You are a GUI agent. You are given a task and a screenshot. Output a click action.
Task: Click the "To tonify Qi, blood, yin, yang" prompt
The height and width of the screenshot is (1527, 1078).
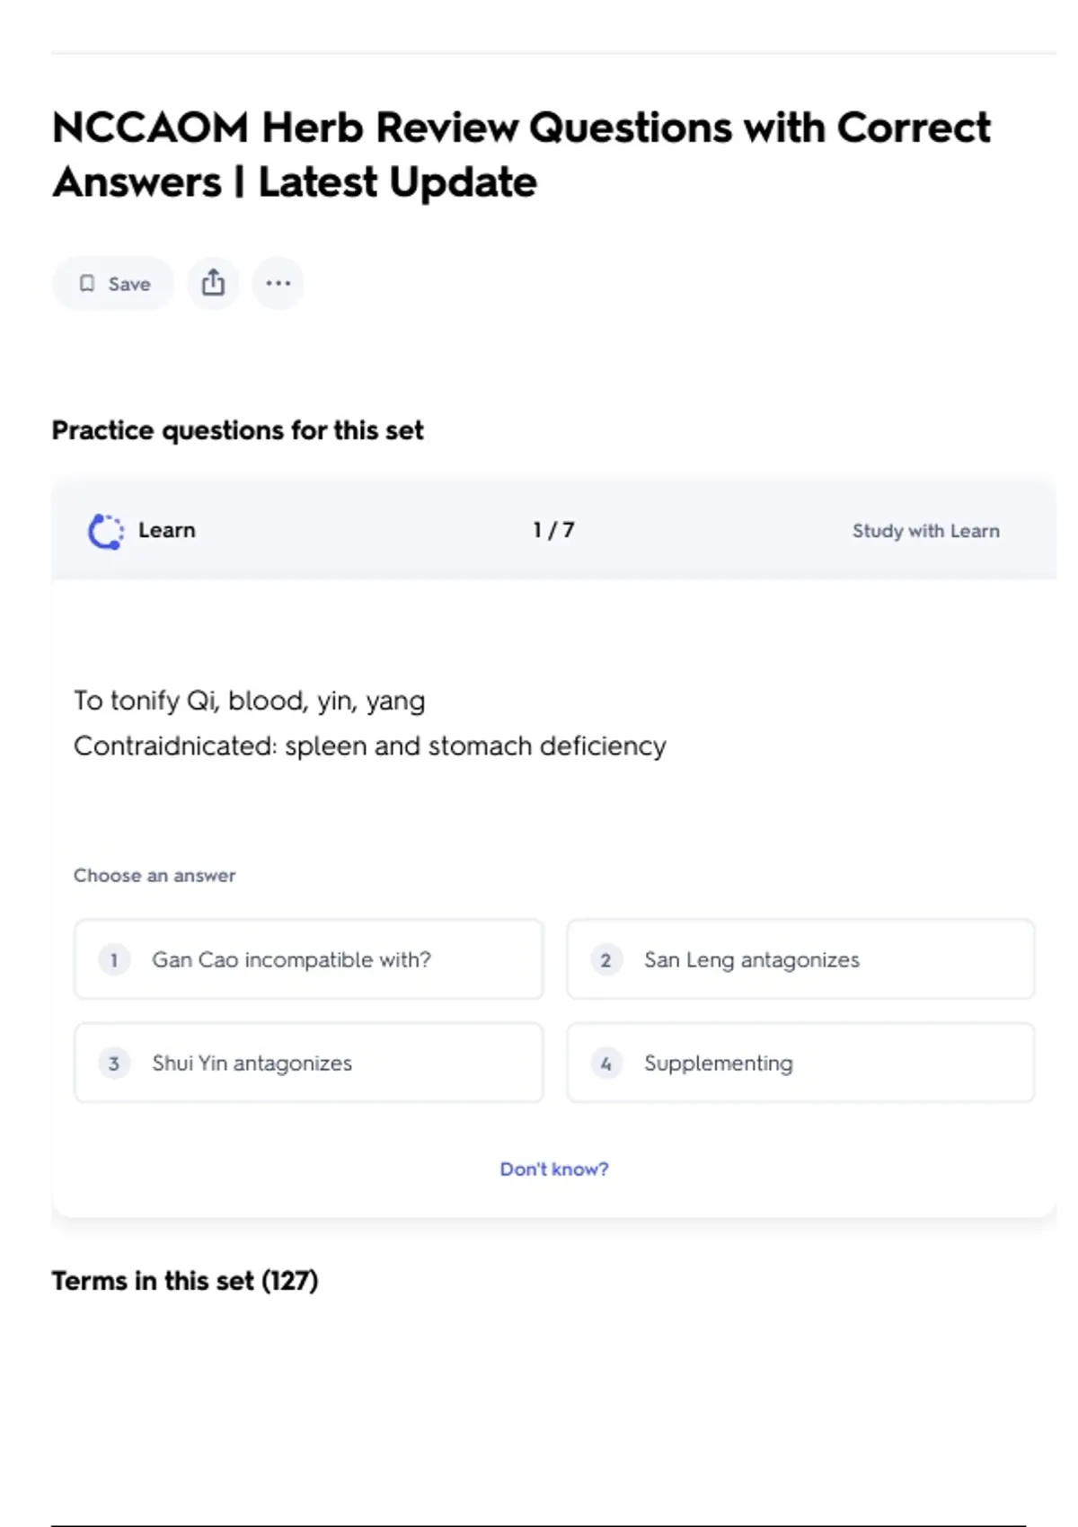point(249,701)
